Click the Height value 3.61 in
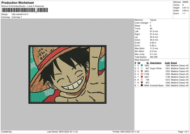The width and height of the screenshot is (190, 134). click(x=185, y=8)
